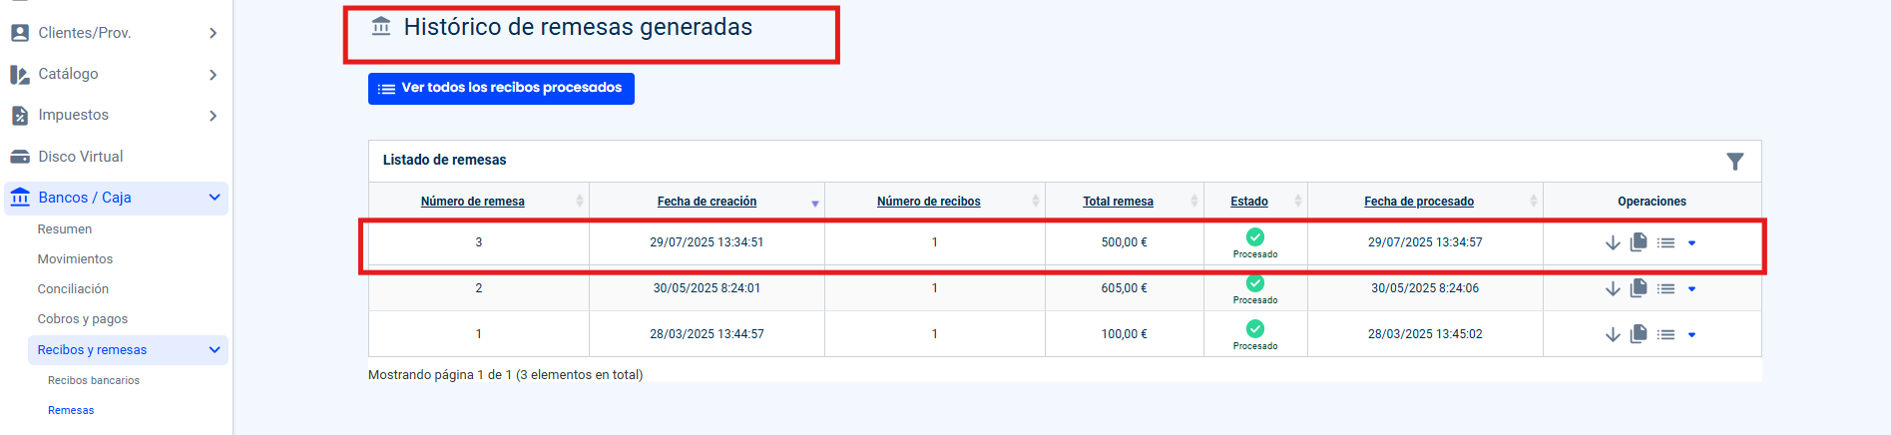Download remesa number 1 using arrow icon

pyautogui.click(x=1613, y=335)
